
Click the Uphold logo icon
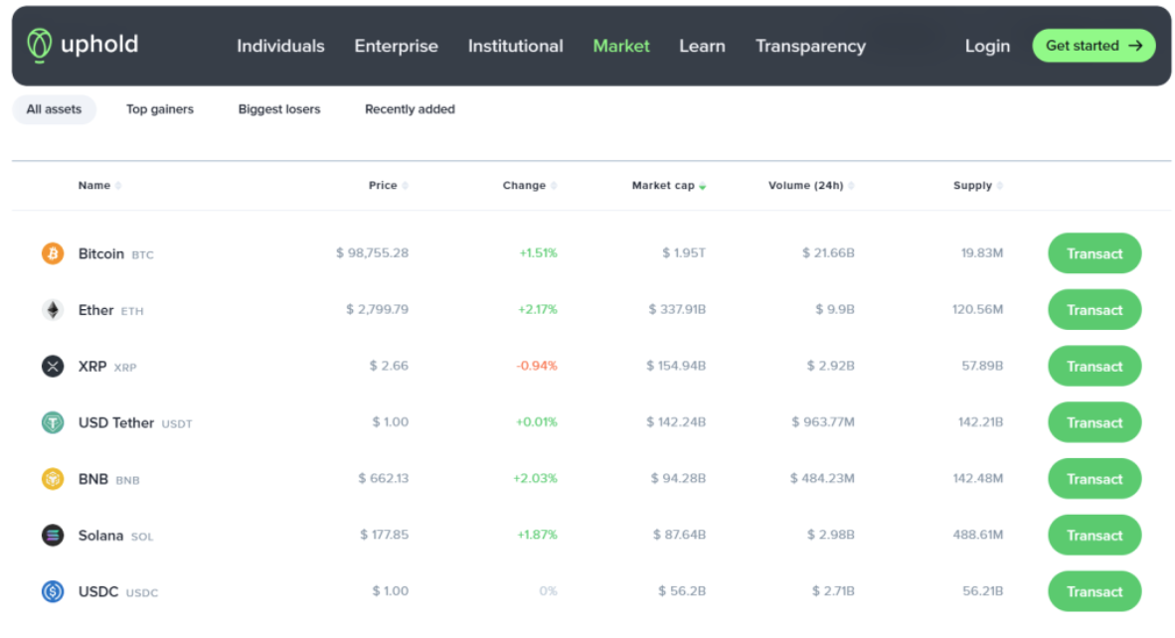[39, 45]
